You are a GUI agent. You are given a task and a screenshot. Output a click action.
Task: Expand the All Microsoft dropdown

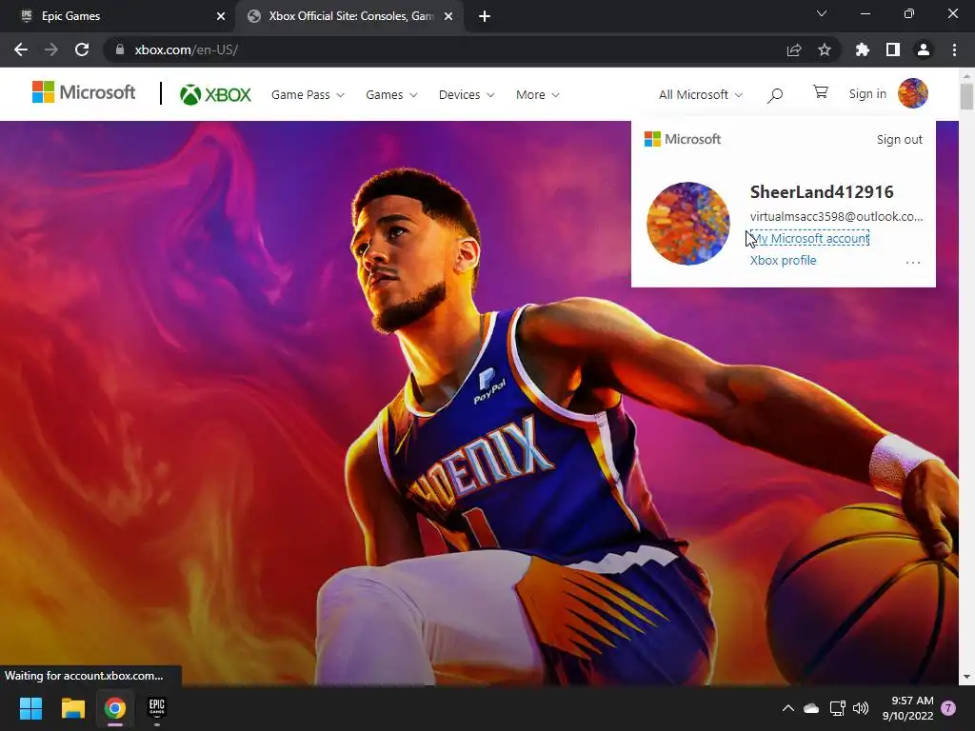701,95
